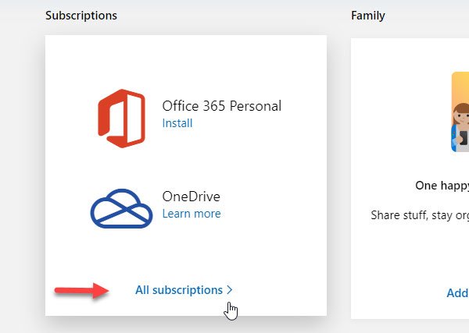Click the Add link in Family card
The width and height of the screenshot is (469, 333).
tap(457, 293)
